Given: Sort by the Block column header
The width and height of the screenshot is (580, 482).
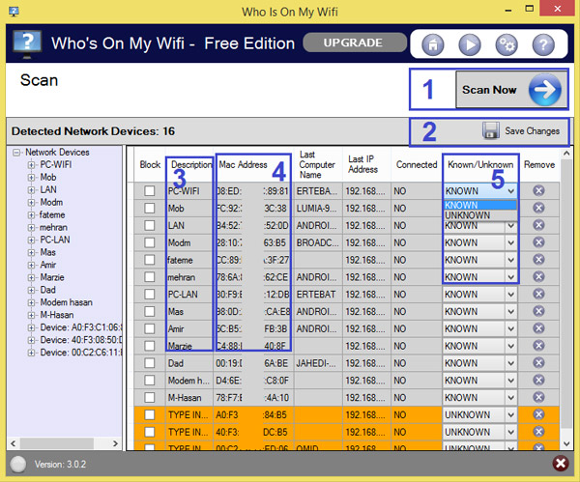Looking at the screenshot, I should click(150, 164).
